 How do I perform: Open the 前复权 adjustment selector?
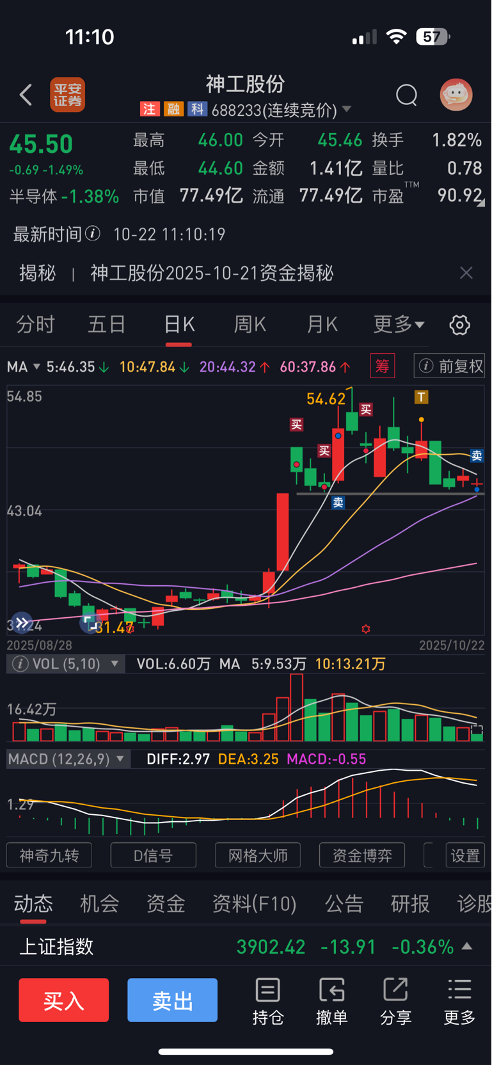[x=449, y=366]
